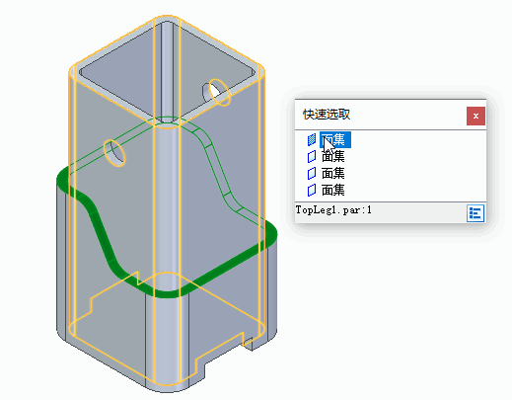Close the 快速选取 QuickPick popup
This screenshot has width=512, height=400.
tap(475, 116)
